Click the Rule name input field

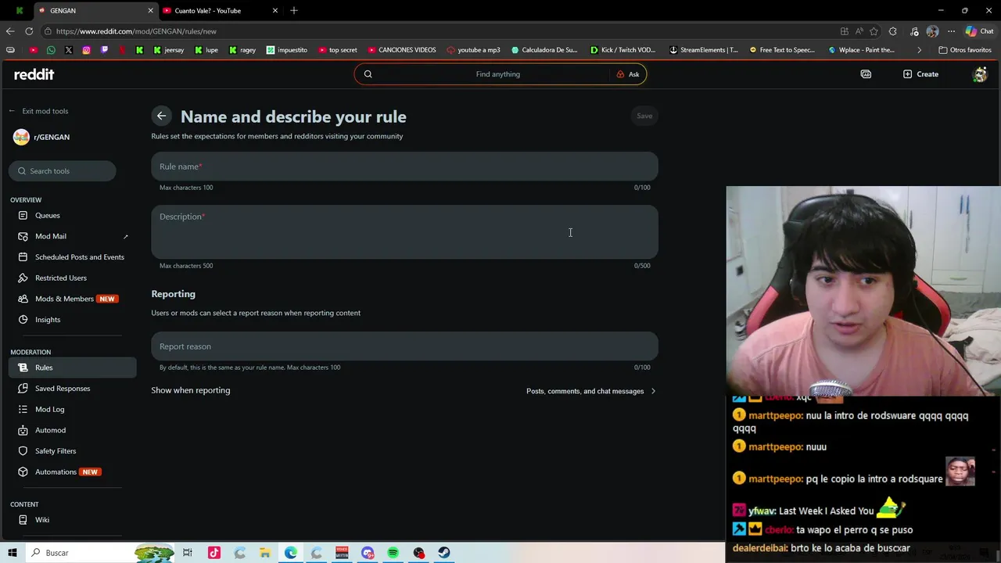click(x=404, y=167)
